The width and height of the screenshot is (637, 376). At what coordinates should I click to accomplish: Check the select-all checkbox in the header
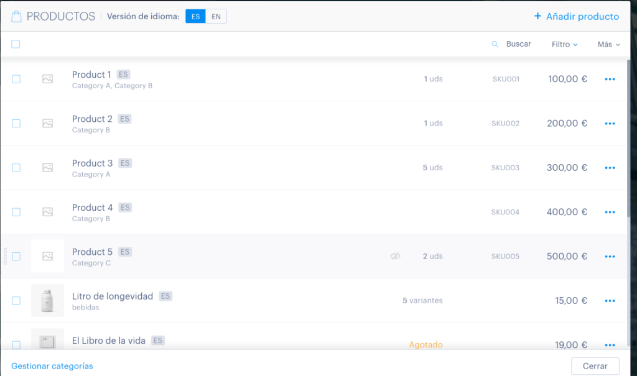16,44
